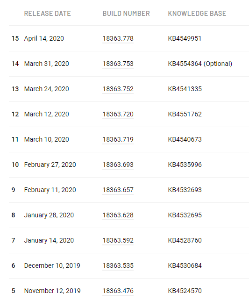The width and height of the screenshot is (249, 301).
Task: Click the BUILD NUMBER column header
Action: pyautogui.click(x=126, y=14)
